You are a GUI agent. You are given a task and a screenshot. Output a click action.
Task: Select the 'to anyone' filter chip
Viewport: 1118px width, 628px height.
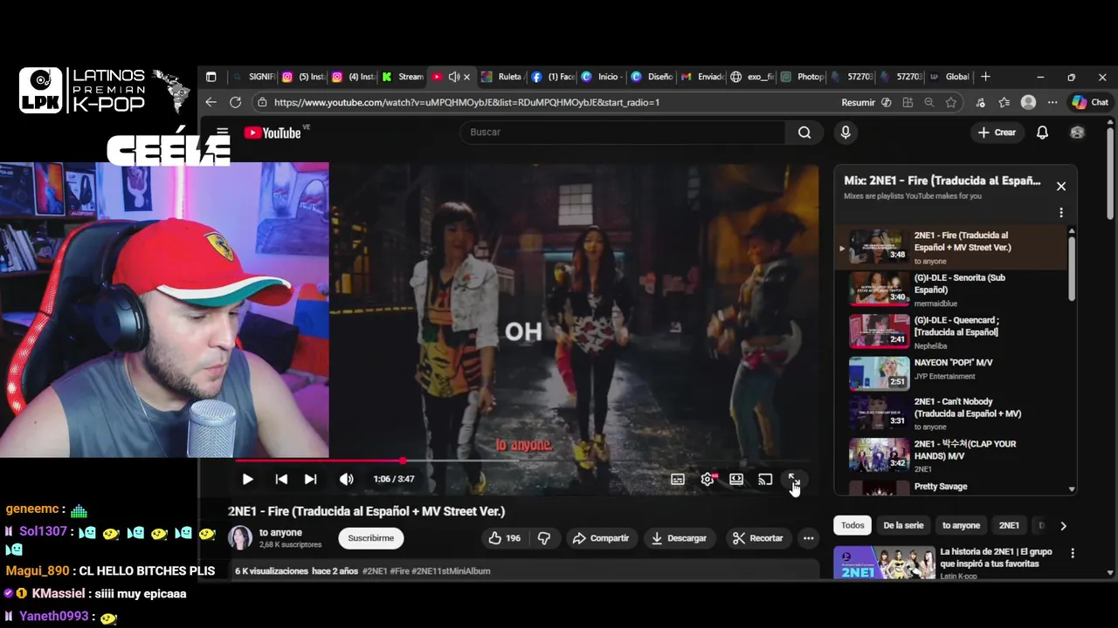click(961, 525)
